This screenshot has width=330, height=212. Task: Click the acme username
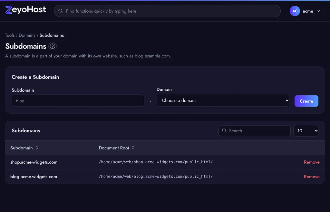point(308,11)
